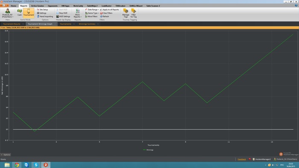
Task: Open Hand Importing option
Action: pyautogui.click(x=45, y=17)
